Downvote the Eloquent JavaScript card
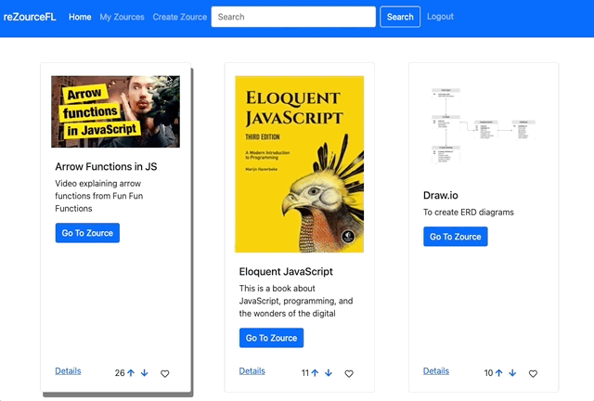Image resolution: width=594 pixels, height=401 pixels. [x=329, y=373]
